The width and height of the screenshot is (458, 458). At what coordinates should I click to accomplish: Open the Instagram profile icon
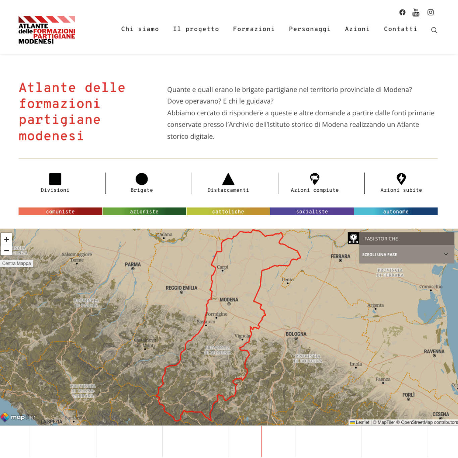pyautogui.click(x=430, y=12)
